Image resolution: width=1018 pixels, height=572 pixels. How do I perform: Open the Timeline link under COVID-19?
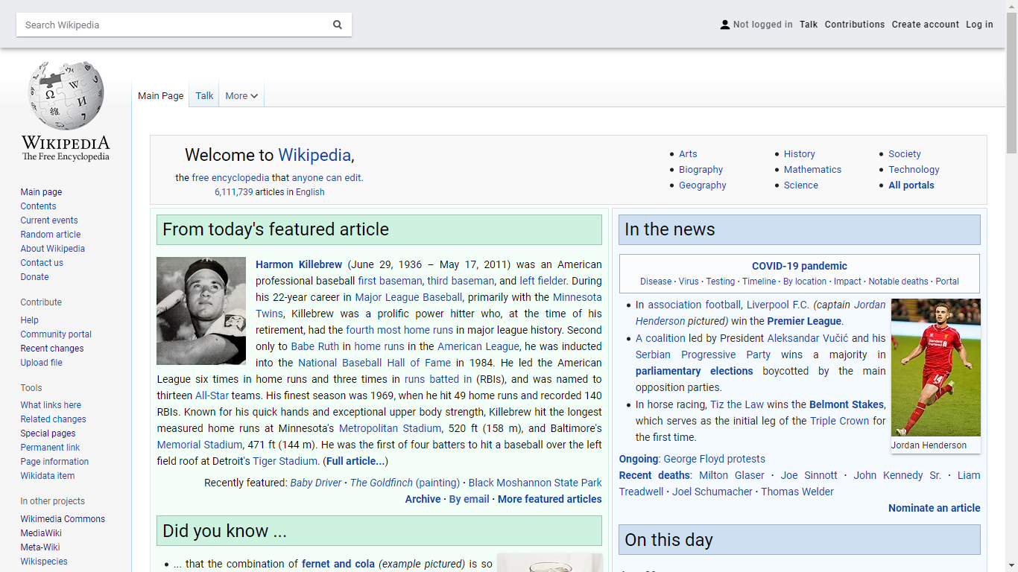759,282
